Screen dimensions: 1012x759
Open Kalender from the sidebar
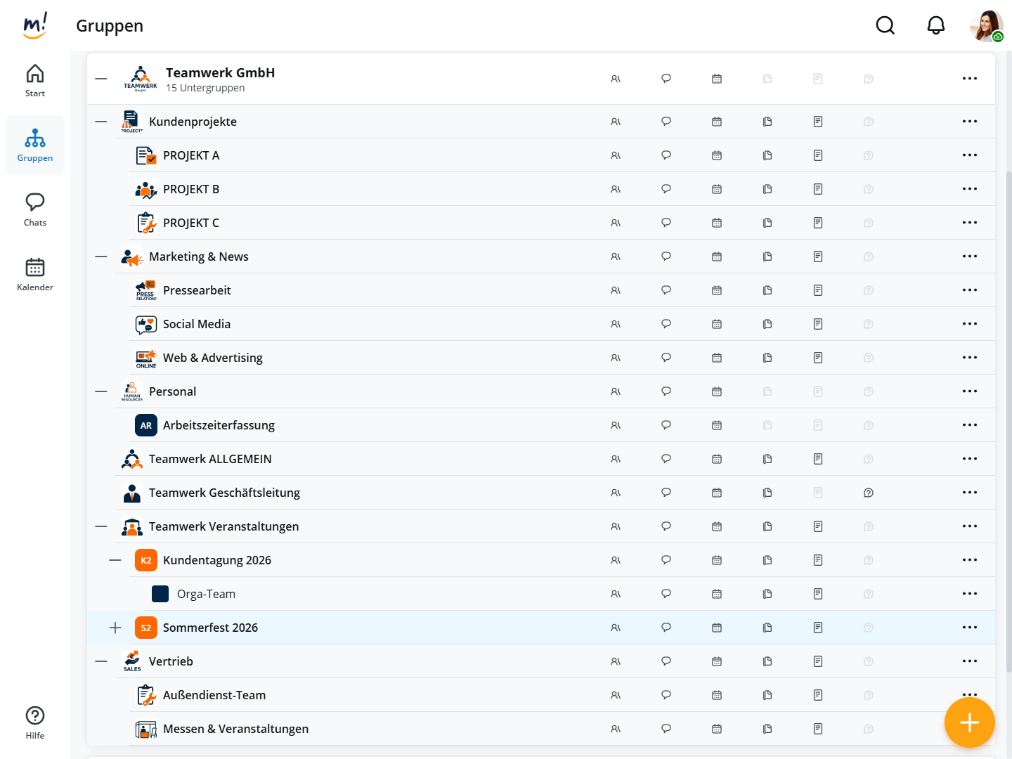[x=35, y=274]
